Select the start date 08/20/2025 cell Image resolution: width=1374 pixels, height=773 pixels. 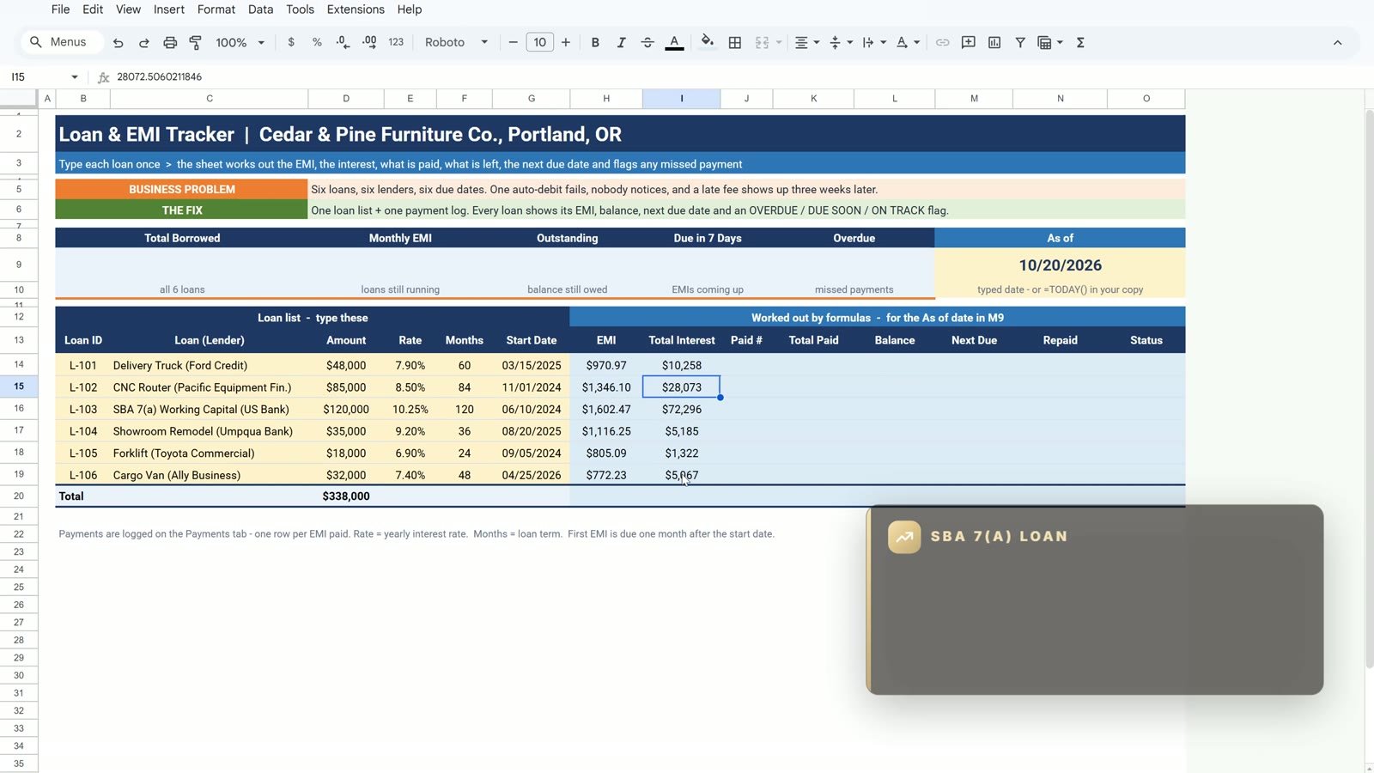[532, 431]
